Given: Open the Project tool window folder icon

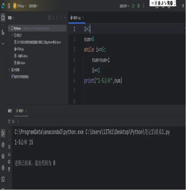Looking at the screenshot, I should (x=3, y=18).
